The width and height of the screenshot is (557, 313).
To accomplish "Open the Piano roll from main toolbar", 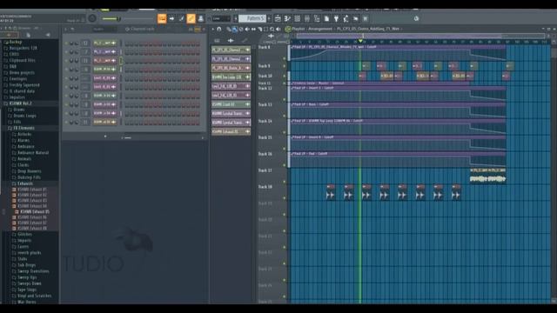I will (x=287, y=18).
